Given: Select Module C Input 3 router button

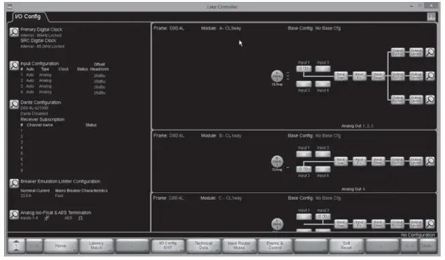Looking at the screenshot, I should [x=323, y=216].
